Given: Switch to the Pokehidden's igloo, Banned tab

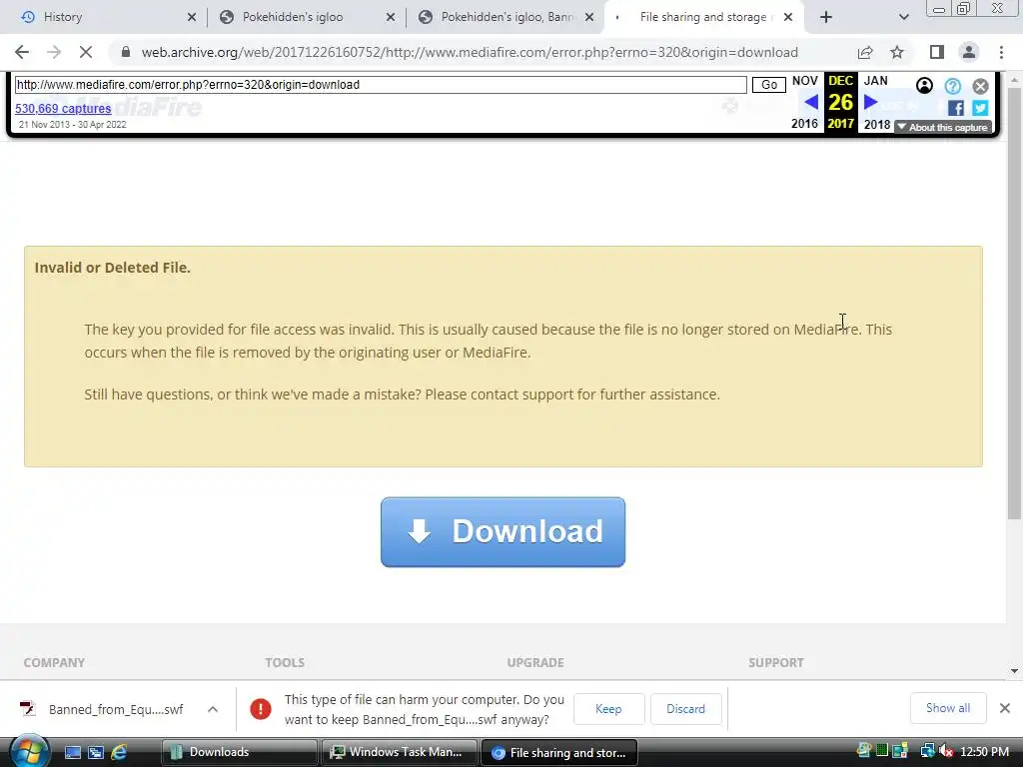Looking at the screenshot, I should click(x=505, y=17).
